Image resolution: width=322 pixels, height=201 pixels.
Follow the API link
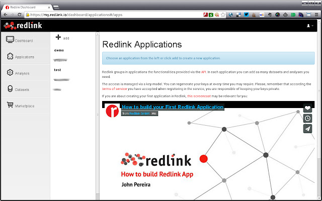(x=203, y=72)
